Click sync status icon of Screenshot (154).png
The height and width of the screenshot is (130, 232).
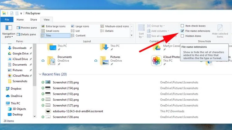[43, 88]
